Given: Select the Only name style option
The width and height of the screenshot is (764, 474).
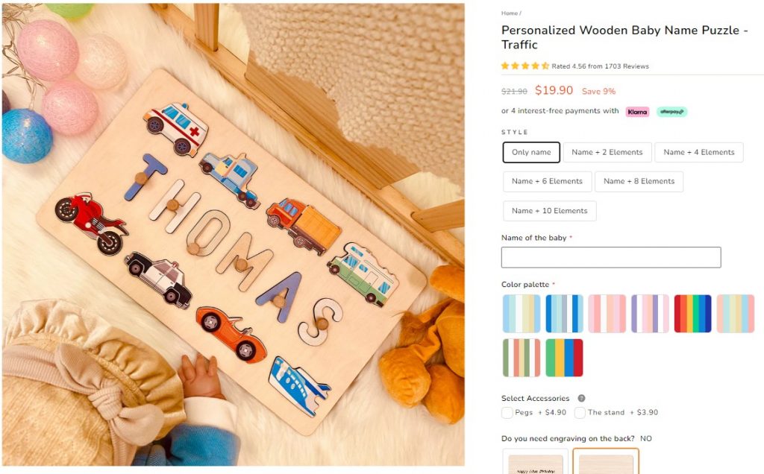Looking at the screenshot, I should coord(531,152).
